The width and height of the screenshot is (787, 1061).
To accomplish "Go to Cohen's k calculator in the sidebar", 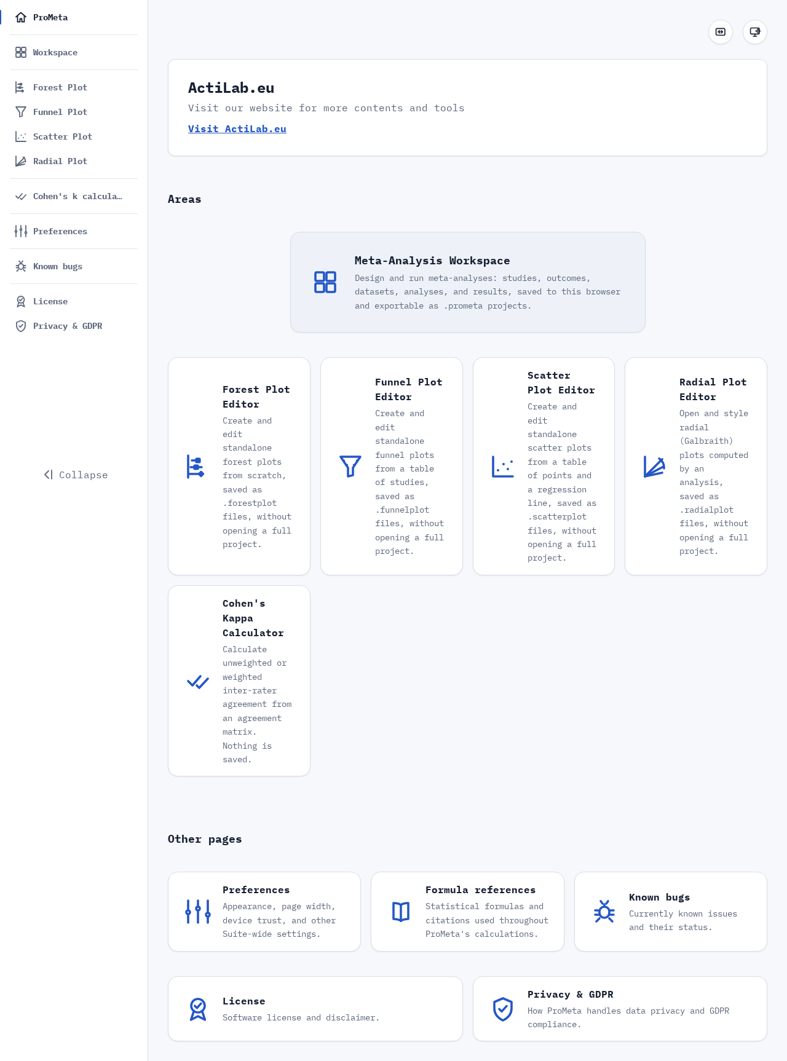I will pos(74,196).
